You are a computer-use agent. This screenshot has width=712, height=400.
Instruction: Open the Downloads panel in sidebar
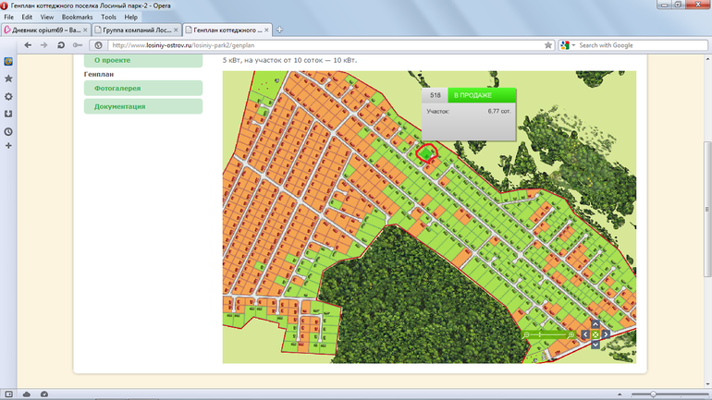coord(8,114)
